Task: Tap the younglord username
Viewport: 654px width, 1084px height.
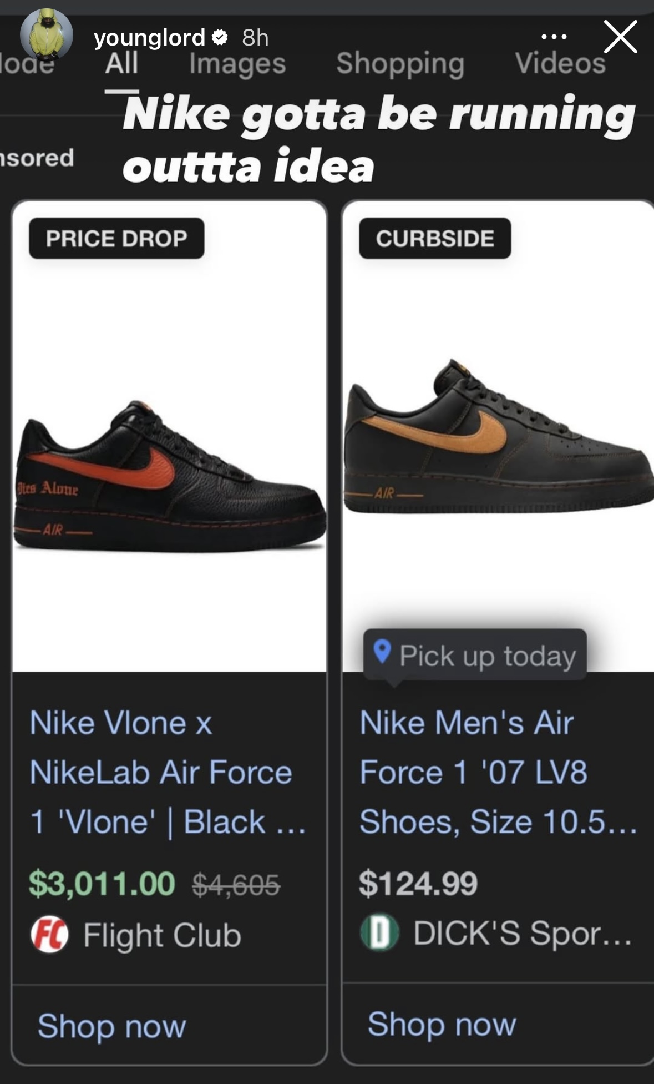Action: coord(149,38)
